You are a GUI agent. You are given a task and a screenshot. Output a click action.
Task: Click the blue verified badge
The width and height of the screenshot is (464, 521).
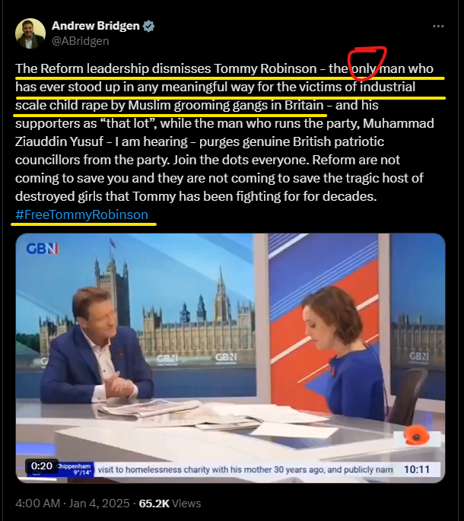pos(148,26)
